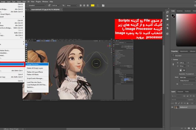Open the Window menu
Viewport: 196px width, 130px height.
pos(45,2)
